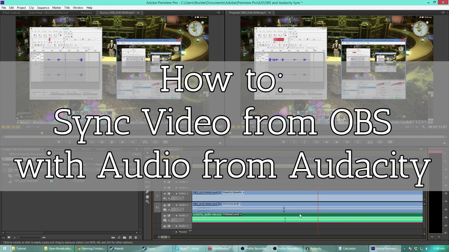The image size is (449, 252).
Task: Open Source monitor tab dropdown arrow
Action: tap(138, 13)
